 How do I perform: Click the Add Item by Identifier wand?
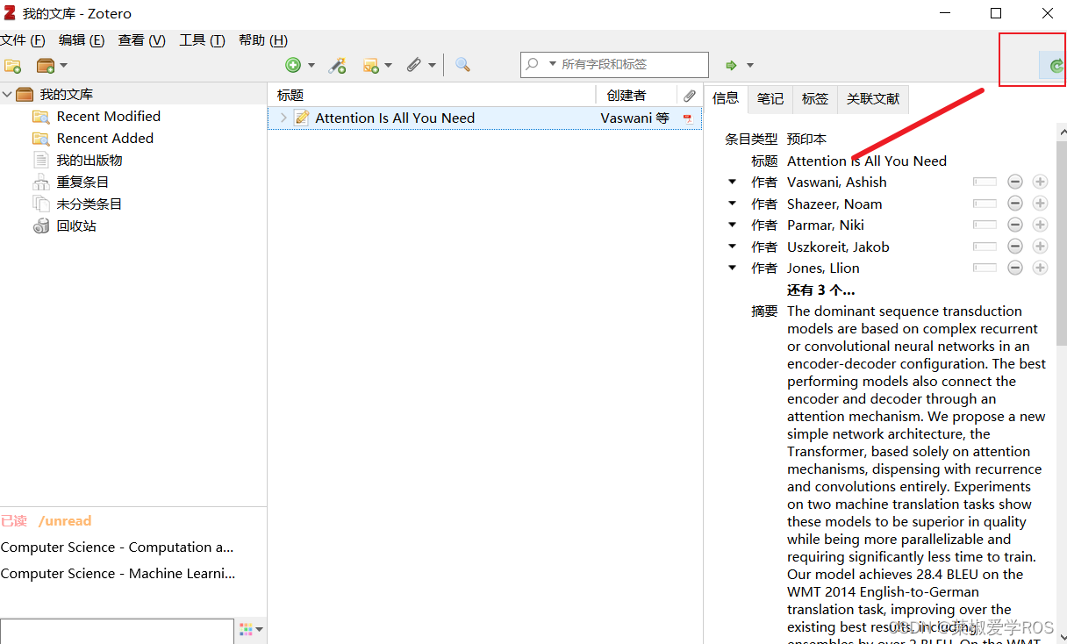tap(337, 65)
